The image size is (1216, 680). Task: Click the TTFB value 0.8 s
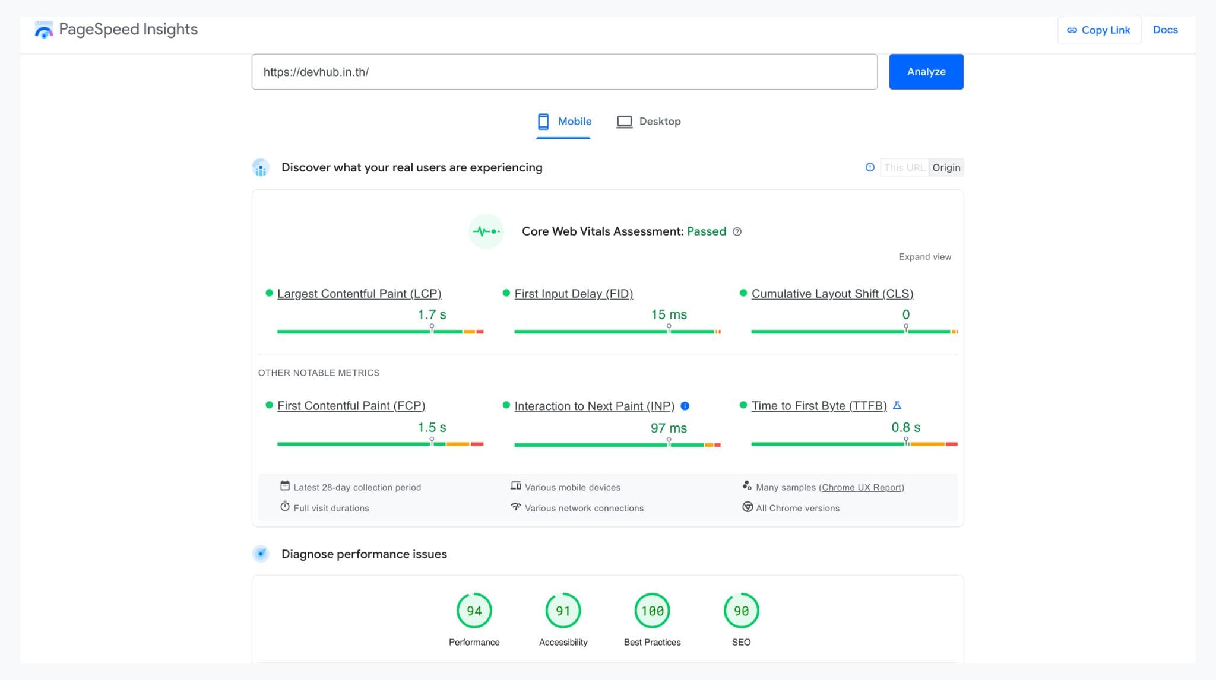(x=905, y=427)
